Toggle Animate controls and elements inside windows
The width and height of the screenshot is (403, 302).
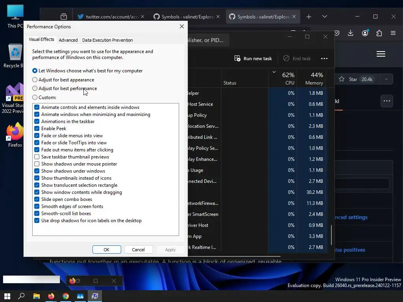(37, 107)
